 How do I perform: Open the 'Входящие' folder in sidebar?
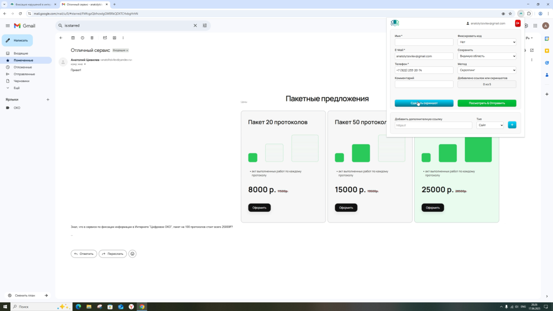[21, 53]
